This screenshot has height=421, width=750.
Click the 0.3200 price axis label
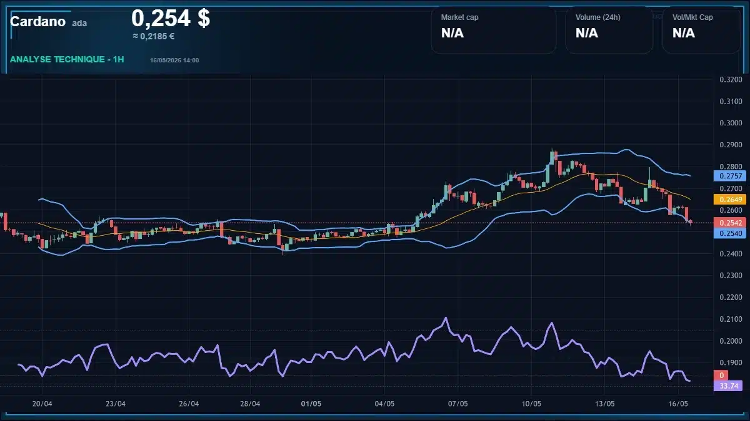click(x=731, y=79)
